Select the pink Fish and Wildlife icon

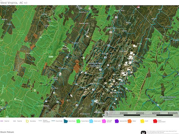[104, 121]
